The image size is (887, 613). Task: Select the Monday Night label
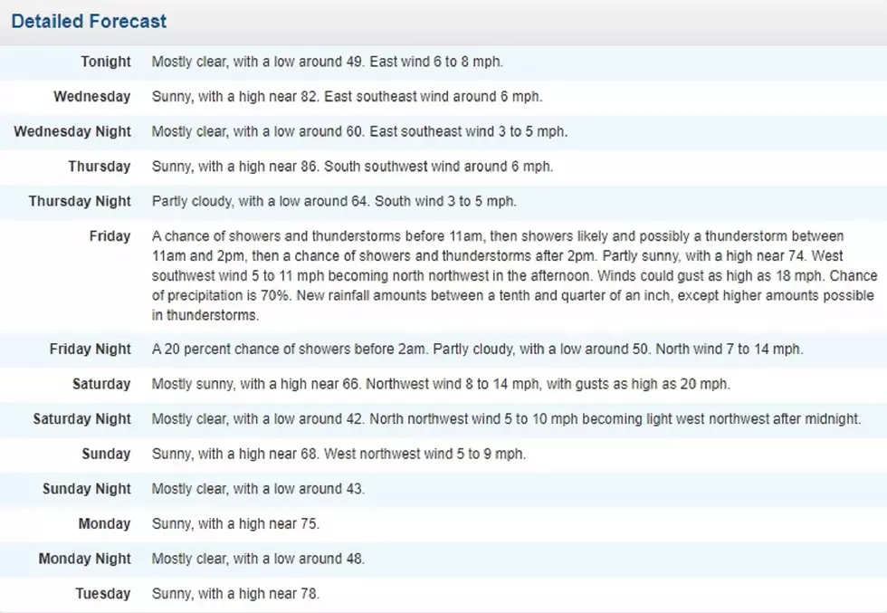coord(85,559)
